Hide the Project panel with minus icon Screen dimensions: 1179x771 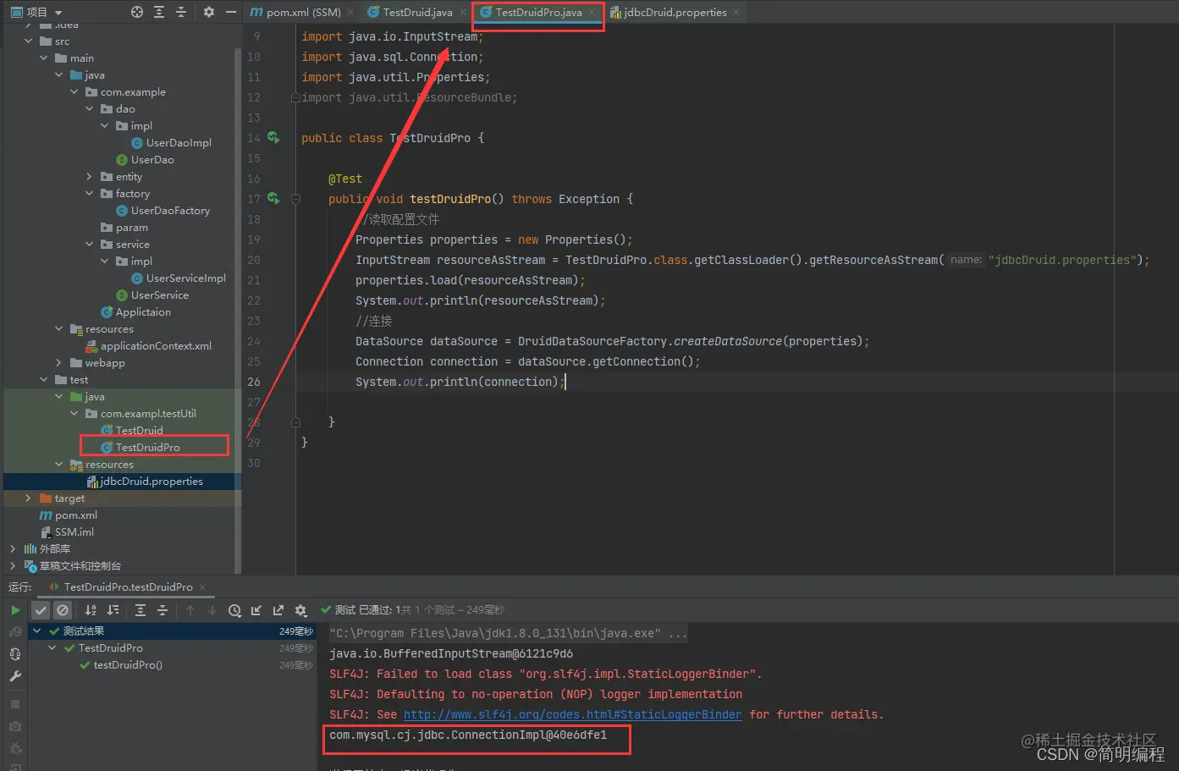[x=231, y=12]
